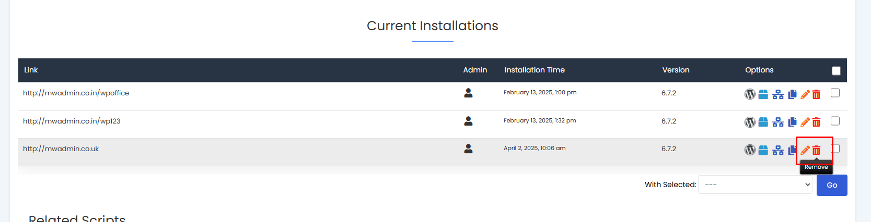Delete wp123 installation with the trash icon
The height and width of the screenshot is (222, 871).
click(816, 122)
